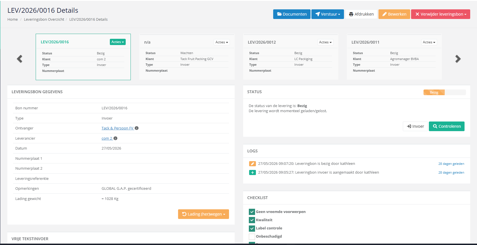Go to Leveringsbon Overzicht breadcrumb
Viewport: 477px width, 245px height.
44,20
